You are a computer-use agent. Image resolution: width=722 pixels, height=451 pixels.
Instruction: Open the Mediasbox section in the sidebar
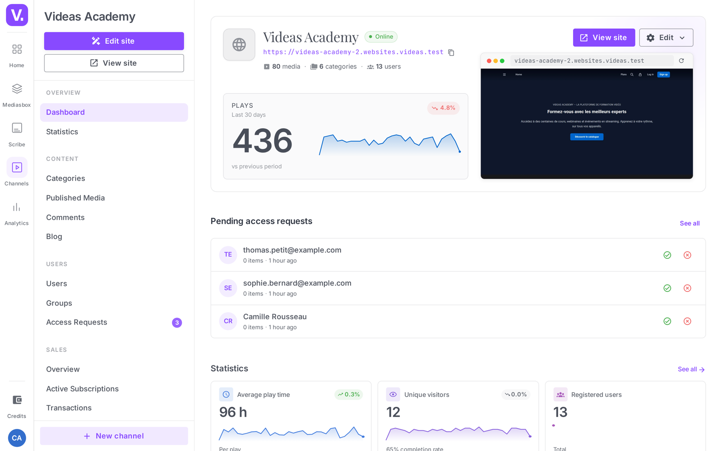point(17,94)
